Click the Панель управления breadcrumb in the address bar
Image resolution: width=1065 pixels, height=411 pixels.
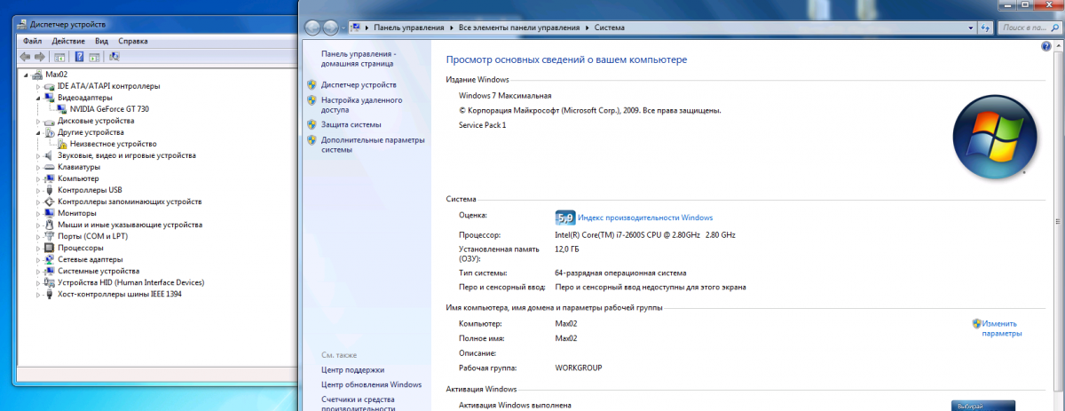411,28
